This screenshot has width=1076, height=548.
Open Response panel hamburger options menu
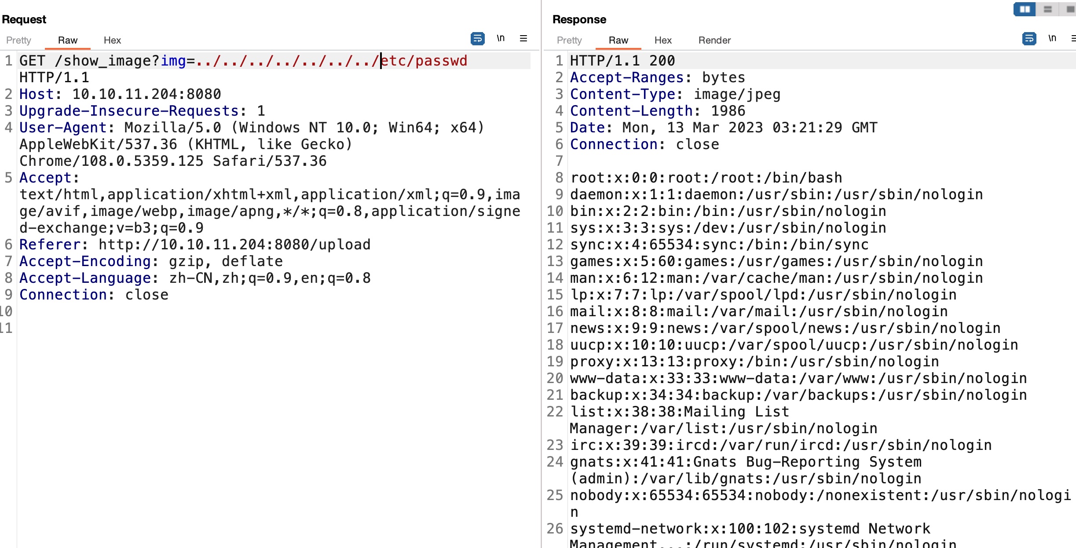click(1073, 39)
